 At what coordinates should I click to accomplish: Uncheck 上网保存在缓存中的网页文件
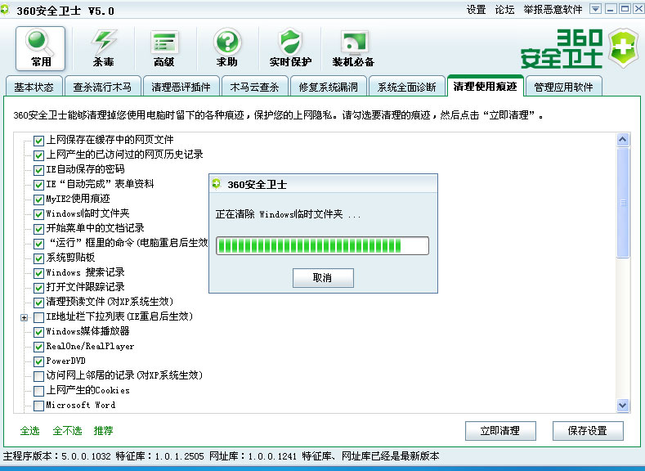[38, 141]
